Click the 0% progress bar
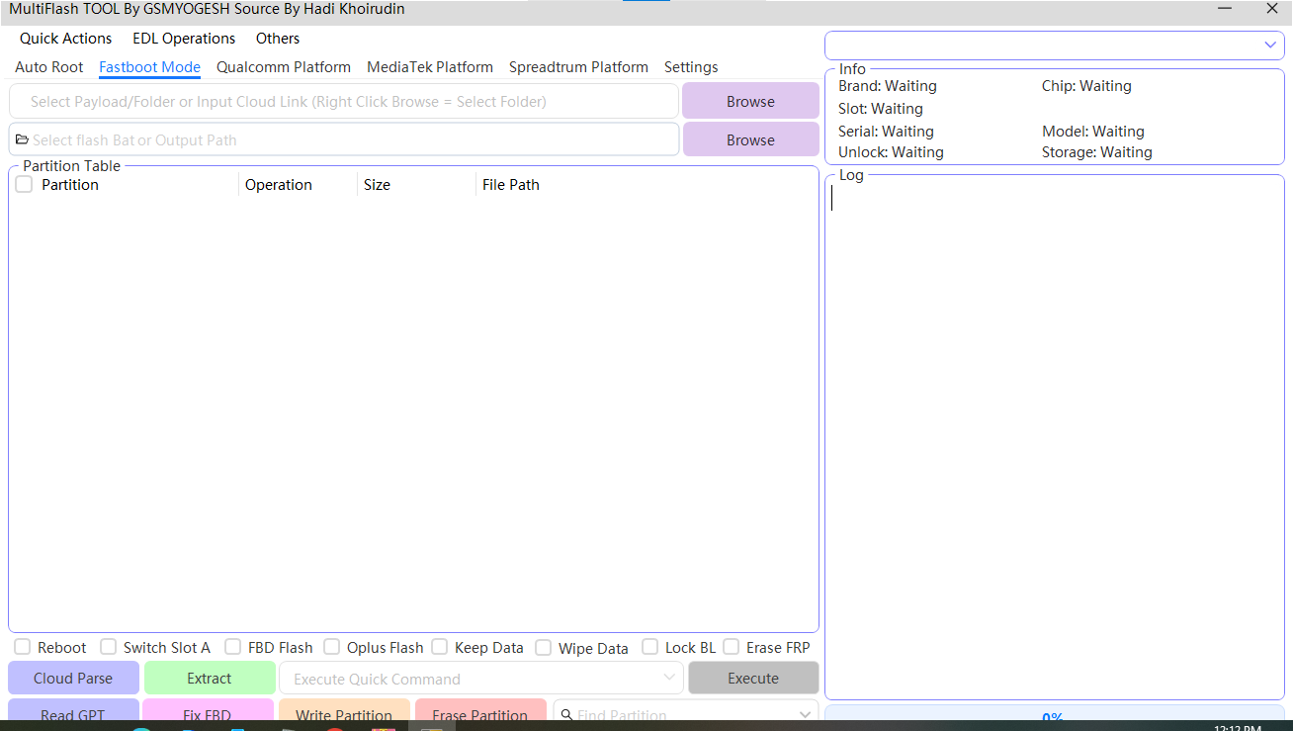1293x731 pixels. (1051, 717)
